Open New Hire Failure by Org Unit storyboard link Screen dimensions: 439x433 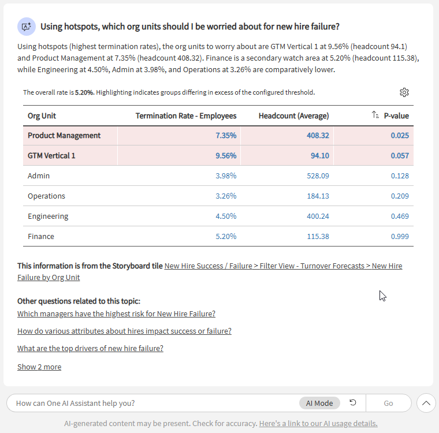210,271
